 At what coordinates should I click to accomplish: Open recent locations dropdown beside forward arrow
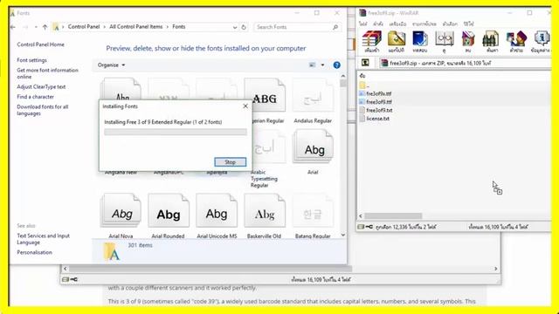click(x=36, y=27)
